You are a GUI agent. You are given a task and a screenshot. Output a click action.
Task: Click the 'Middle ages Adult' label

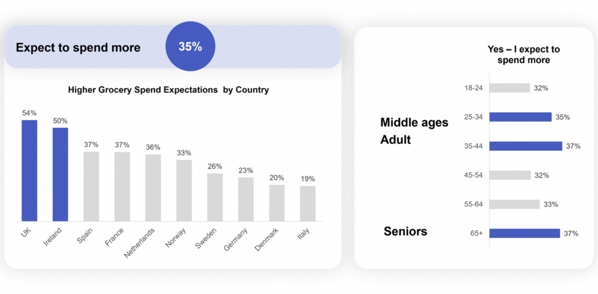point(414,131)
